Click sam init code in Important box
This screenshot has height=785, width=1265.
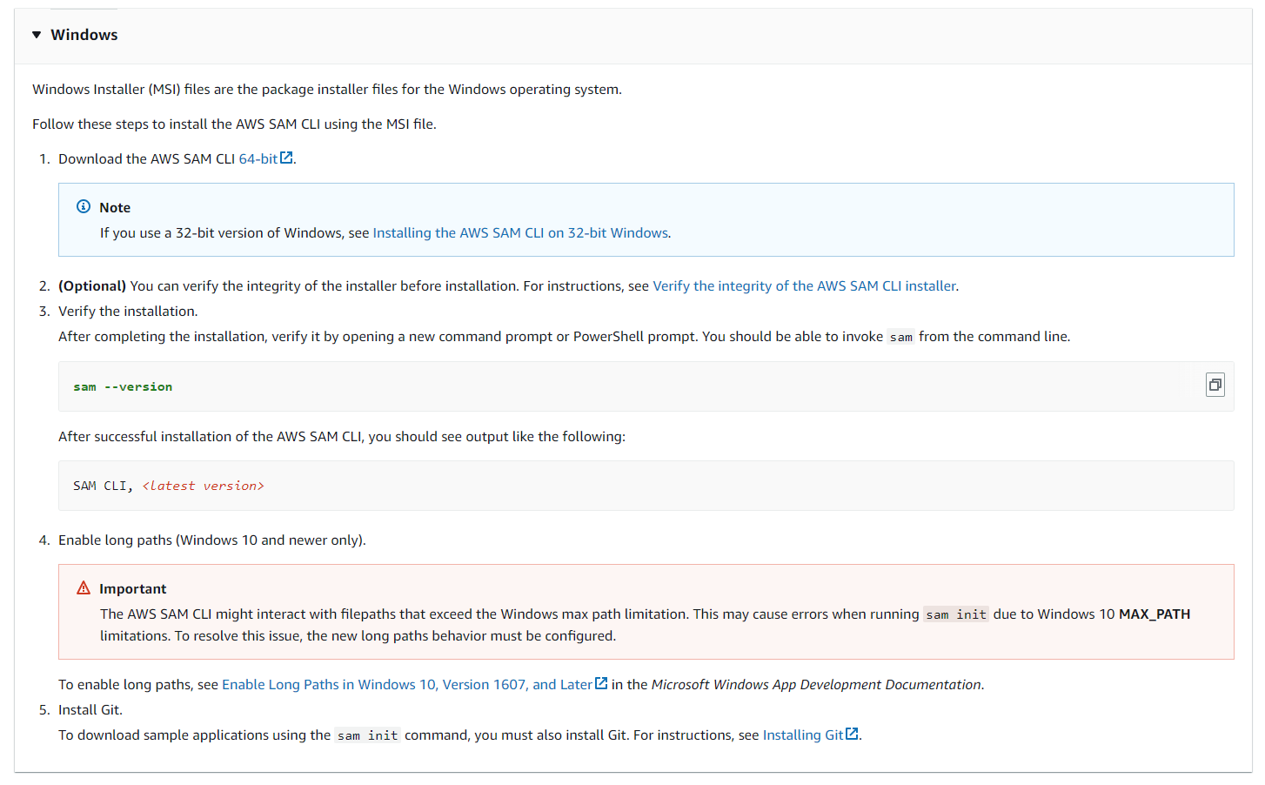[x=955, y=615]
